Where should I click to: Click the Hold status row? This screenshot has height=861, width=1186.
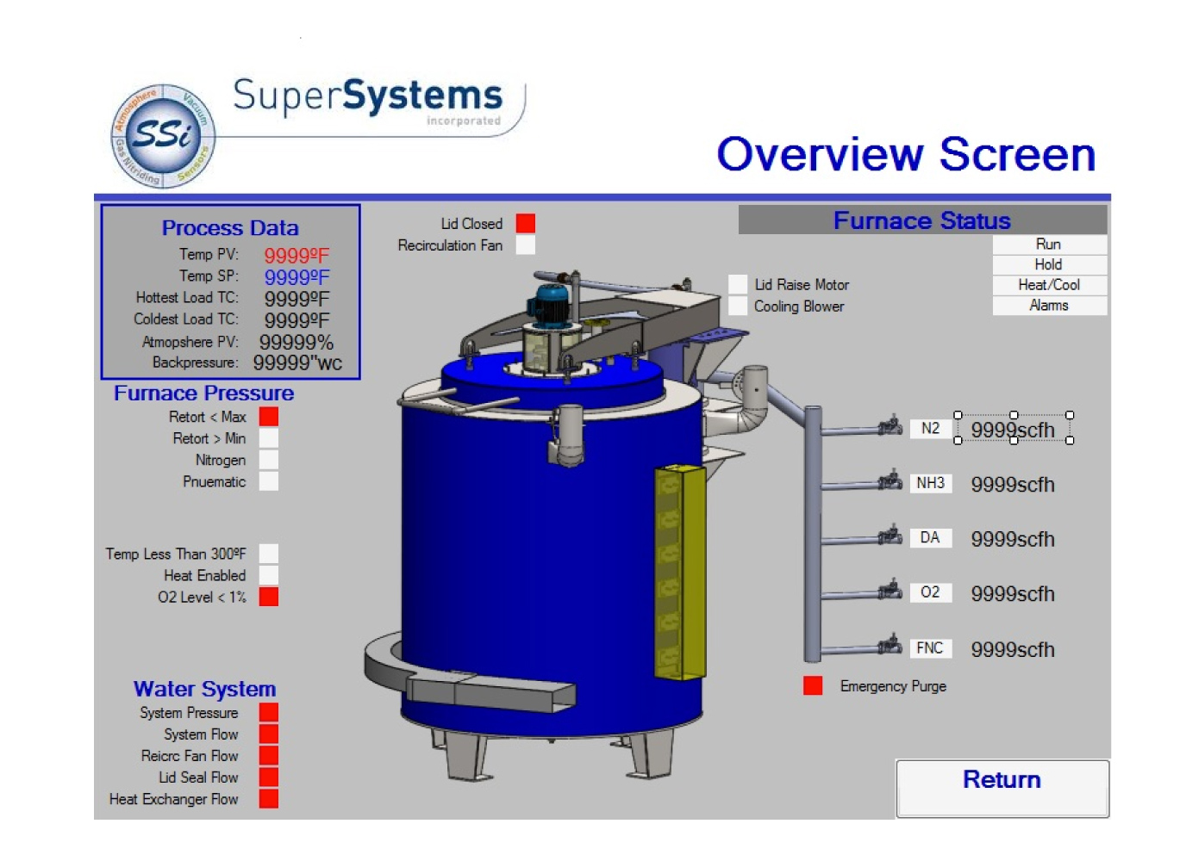[x=1049, y=264]
